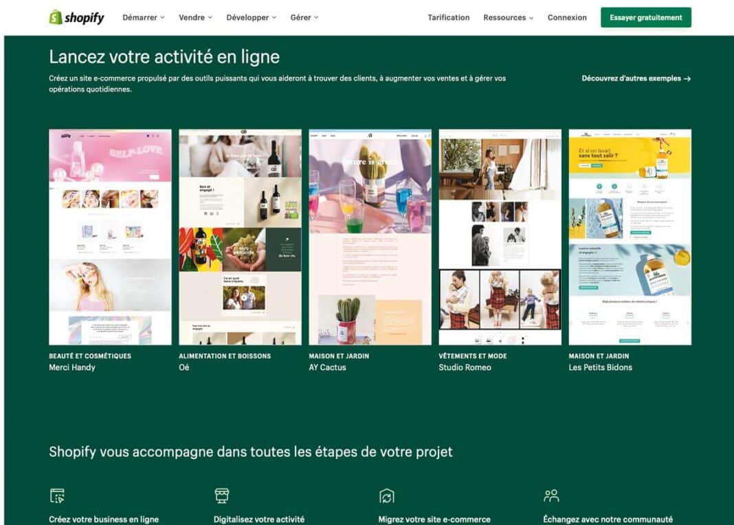View the AY Cactus store thumbnail
734x525 pixels.
(x=370, y=237)
